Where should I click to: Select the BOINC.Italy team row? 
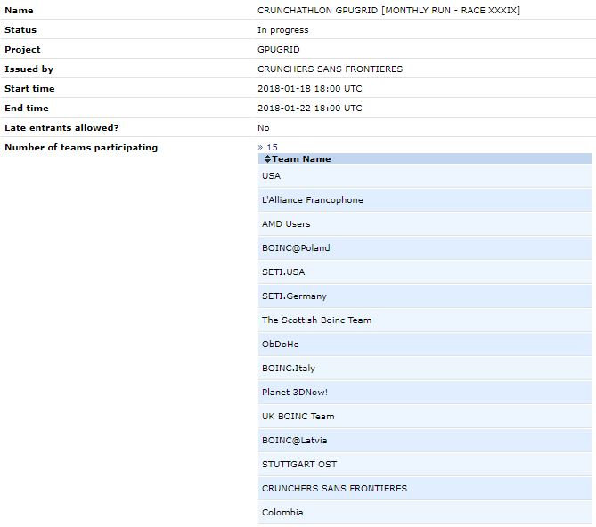click(425, 369)
